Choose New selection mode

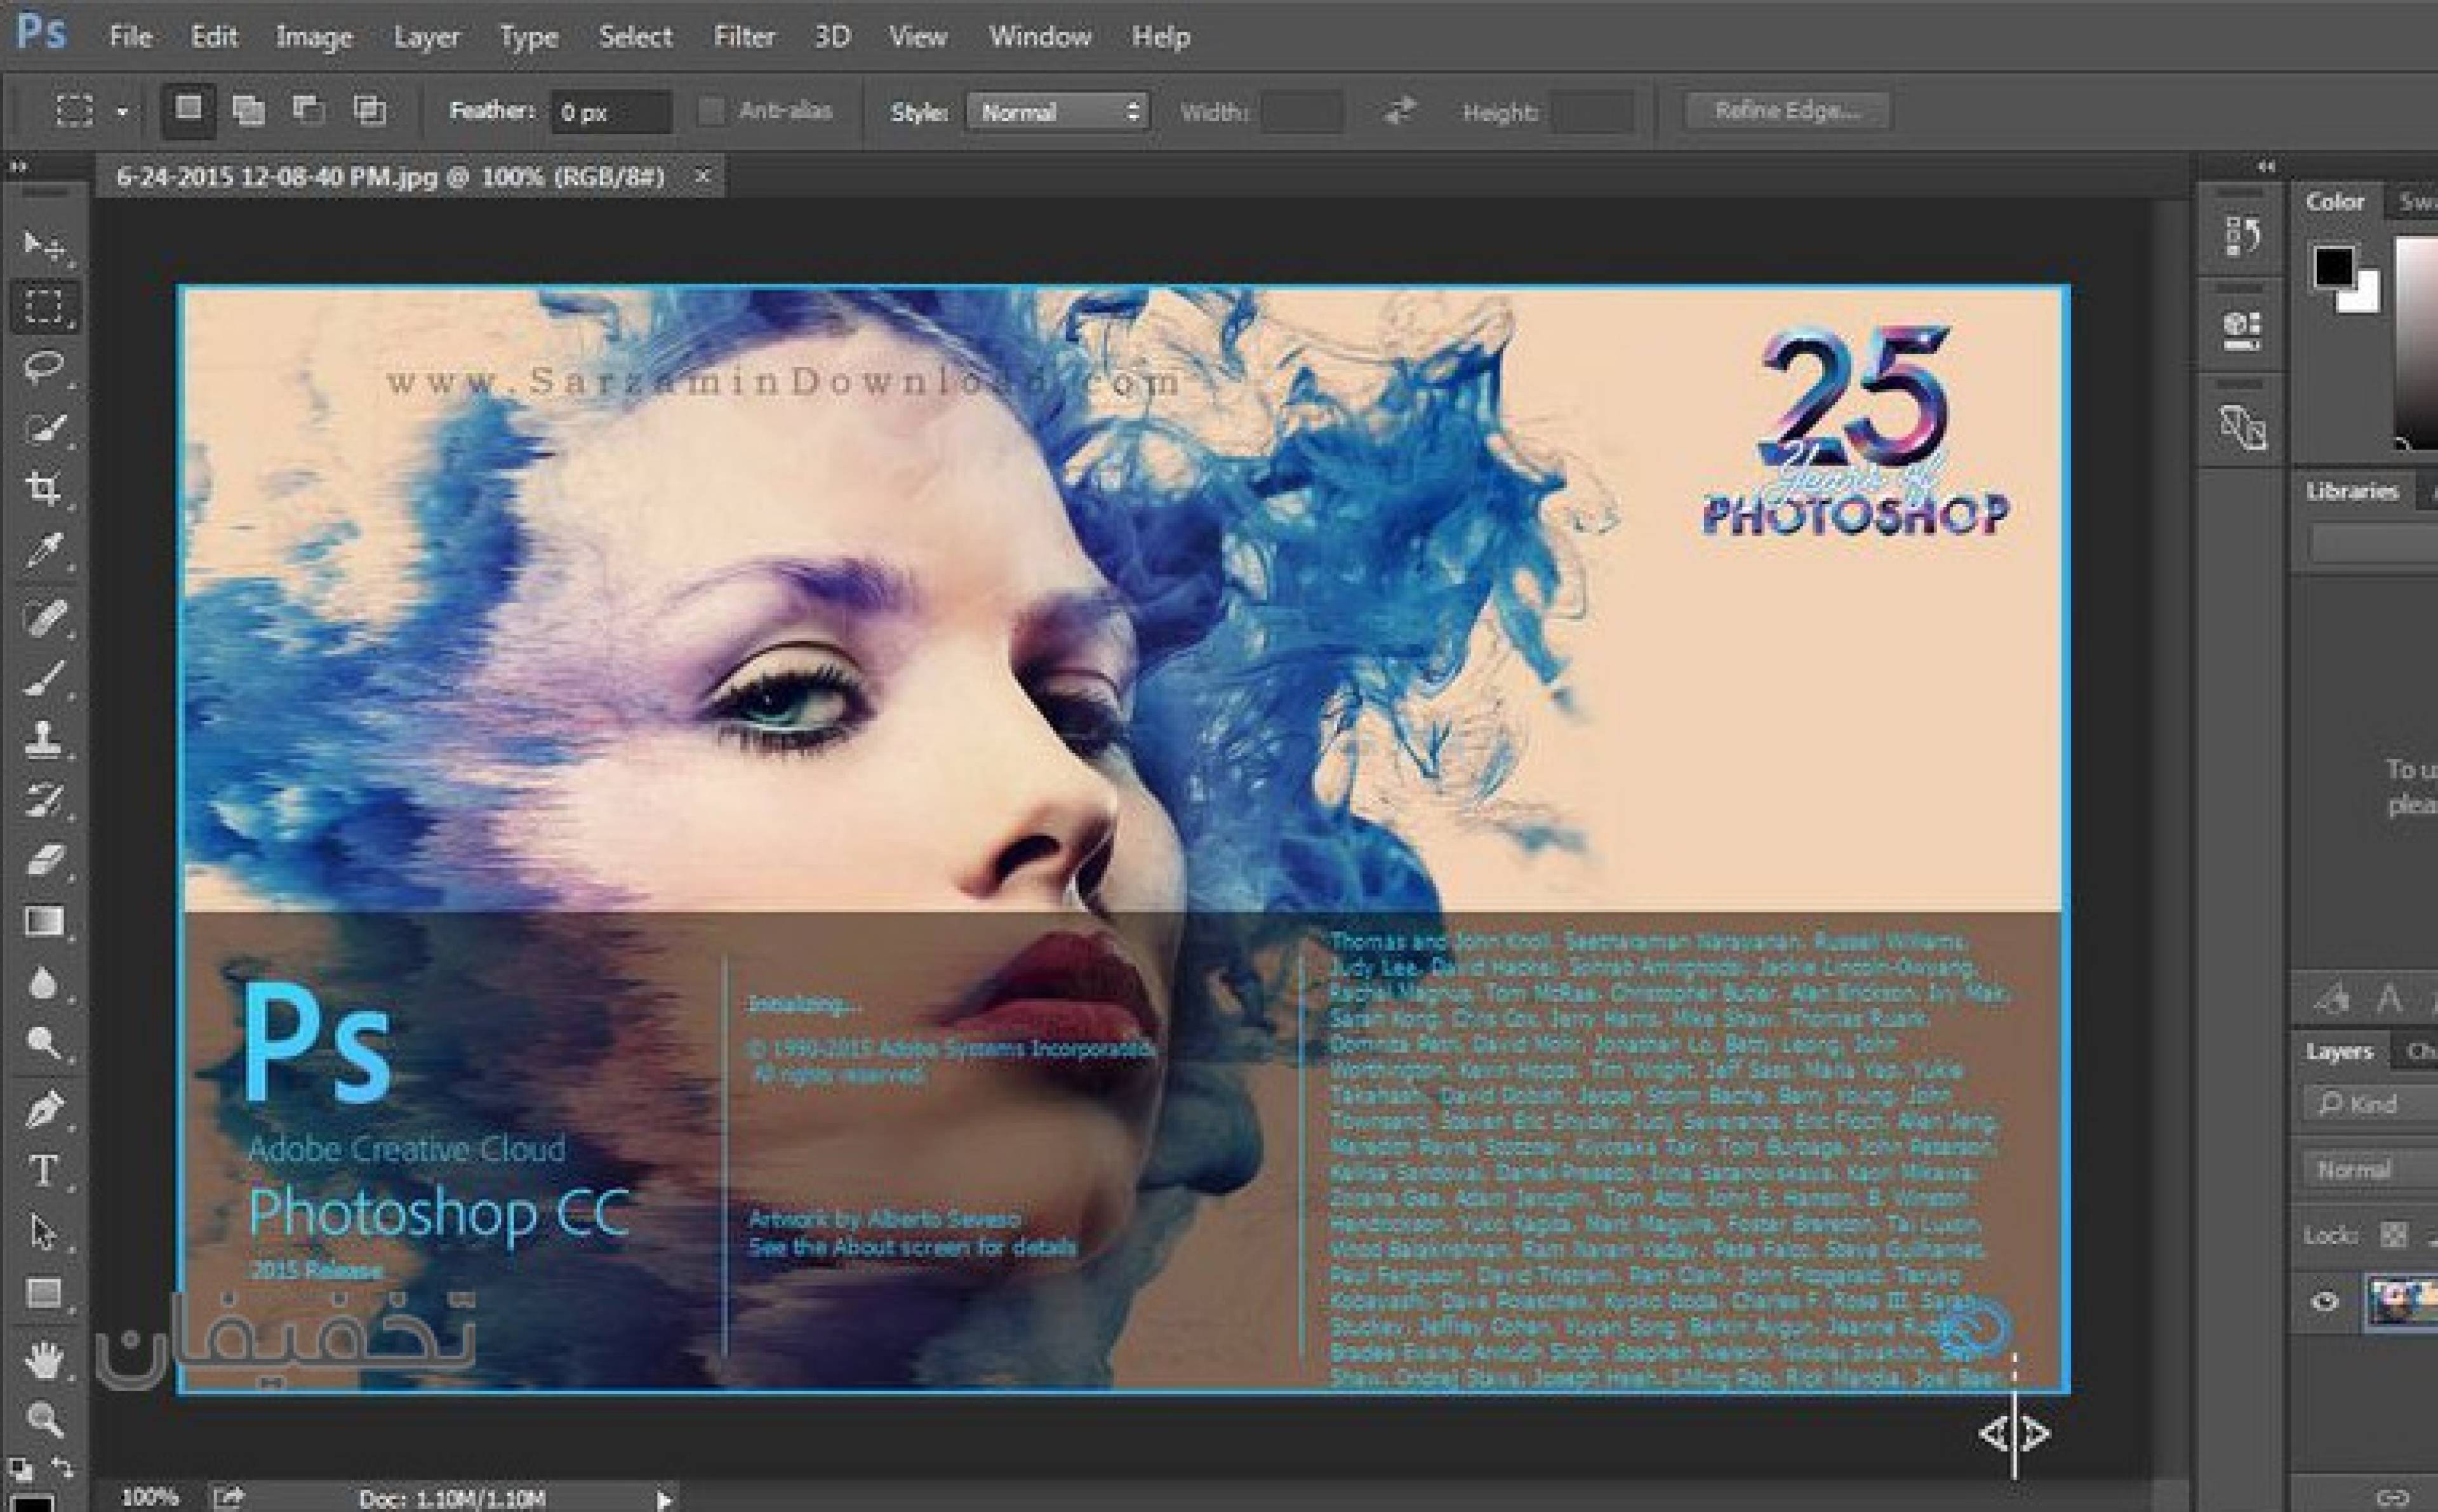pyautogui.click(x=188, y=109)
